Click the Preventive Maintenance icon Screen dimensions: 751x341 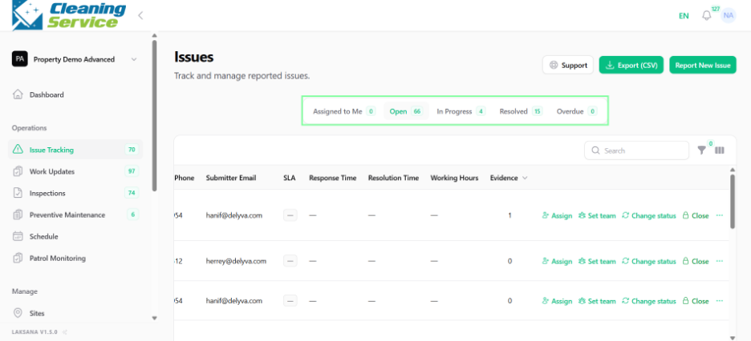(18, 215)
